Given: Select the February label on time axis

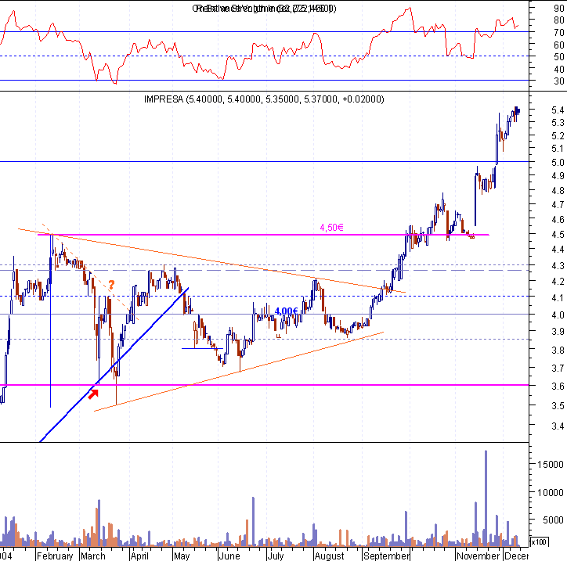Looking at the screenshot, I should tap(55, 556).
